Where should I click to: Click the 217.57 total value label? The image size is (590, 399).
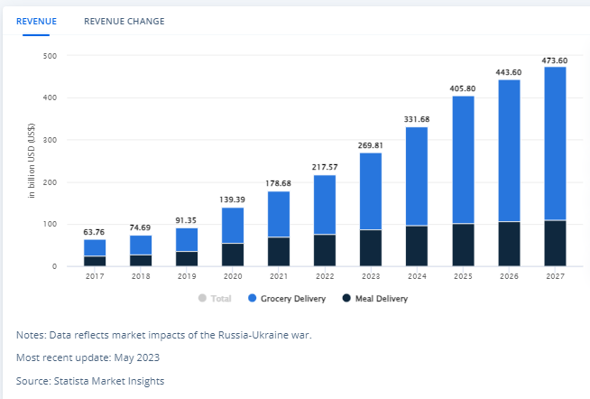point(325,167)
